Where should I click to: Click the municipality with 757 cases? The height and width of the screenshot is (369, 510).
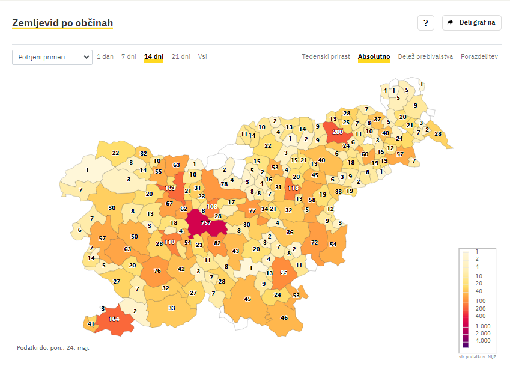tap(206, 223)
